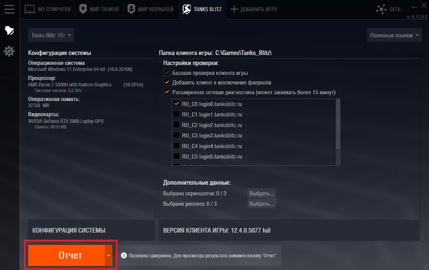The image size is (429, 270).
Task: Click the orange Отчет button
Action: (x=66, y=256)
